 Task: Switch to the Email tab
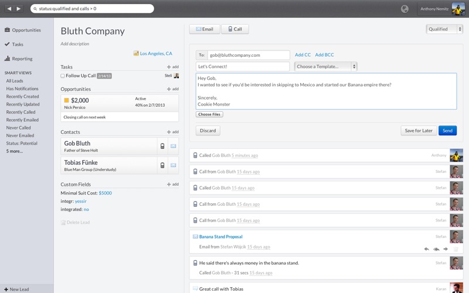point(205,29)
